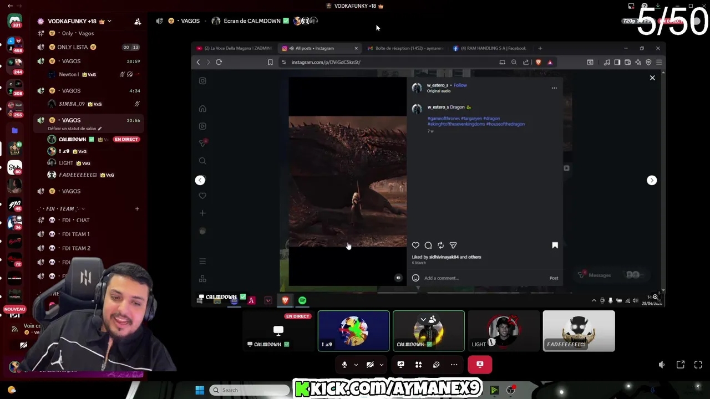
Task: Open microphone input options dropdown arrow
Action: 356,365
